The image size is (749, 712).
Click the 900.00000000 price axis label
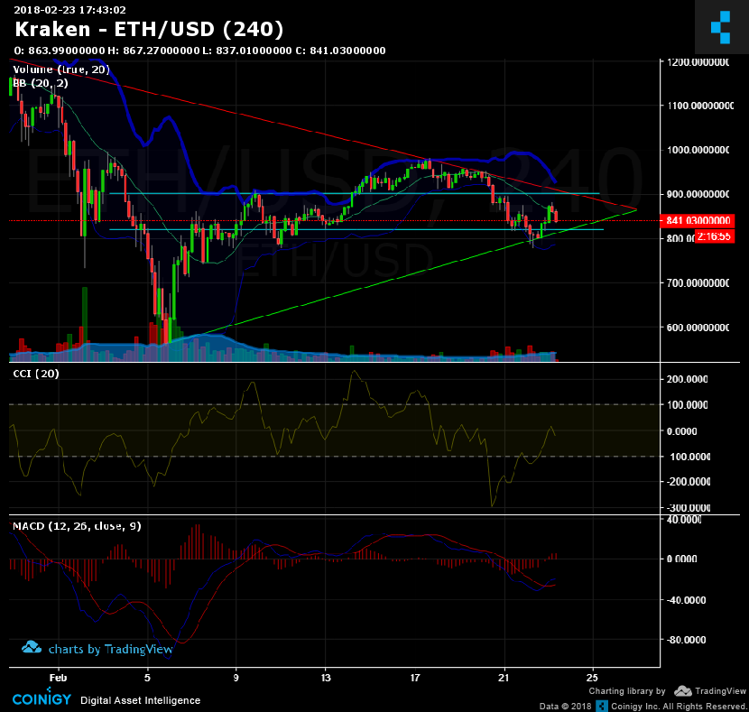point(698,194)
